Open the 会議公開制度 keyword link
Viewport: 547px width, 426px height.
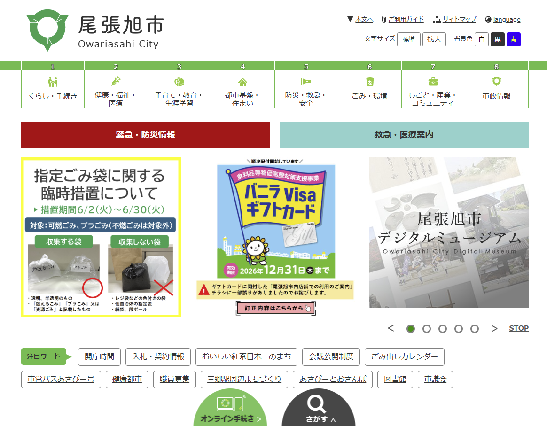tap(331, 357)
